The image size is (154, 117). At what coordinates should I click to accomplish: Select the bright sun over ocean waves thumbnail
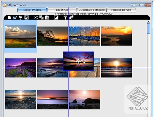116,68
